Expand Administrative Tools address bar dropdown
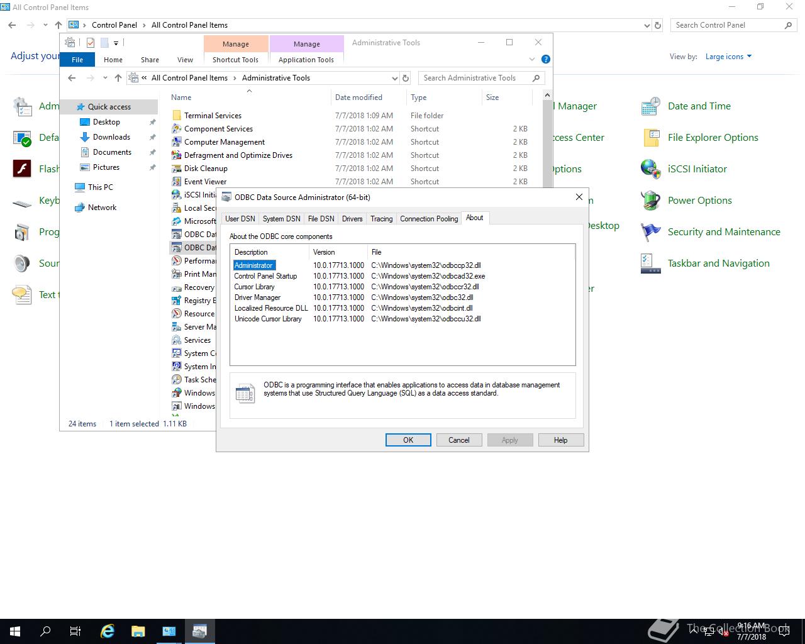 [395, 78]
